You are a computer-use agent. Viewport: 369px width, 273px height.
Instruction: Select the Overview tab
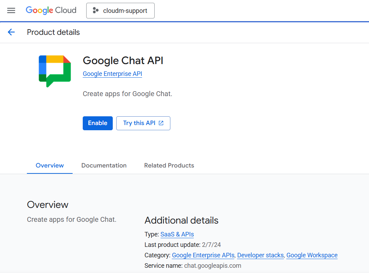tap(50, 165)
